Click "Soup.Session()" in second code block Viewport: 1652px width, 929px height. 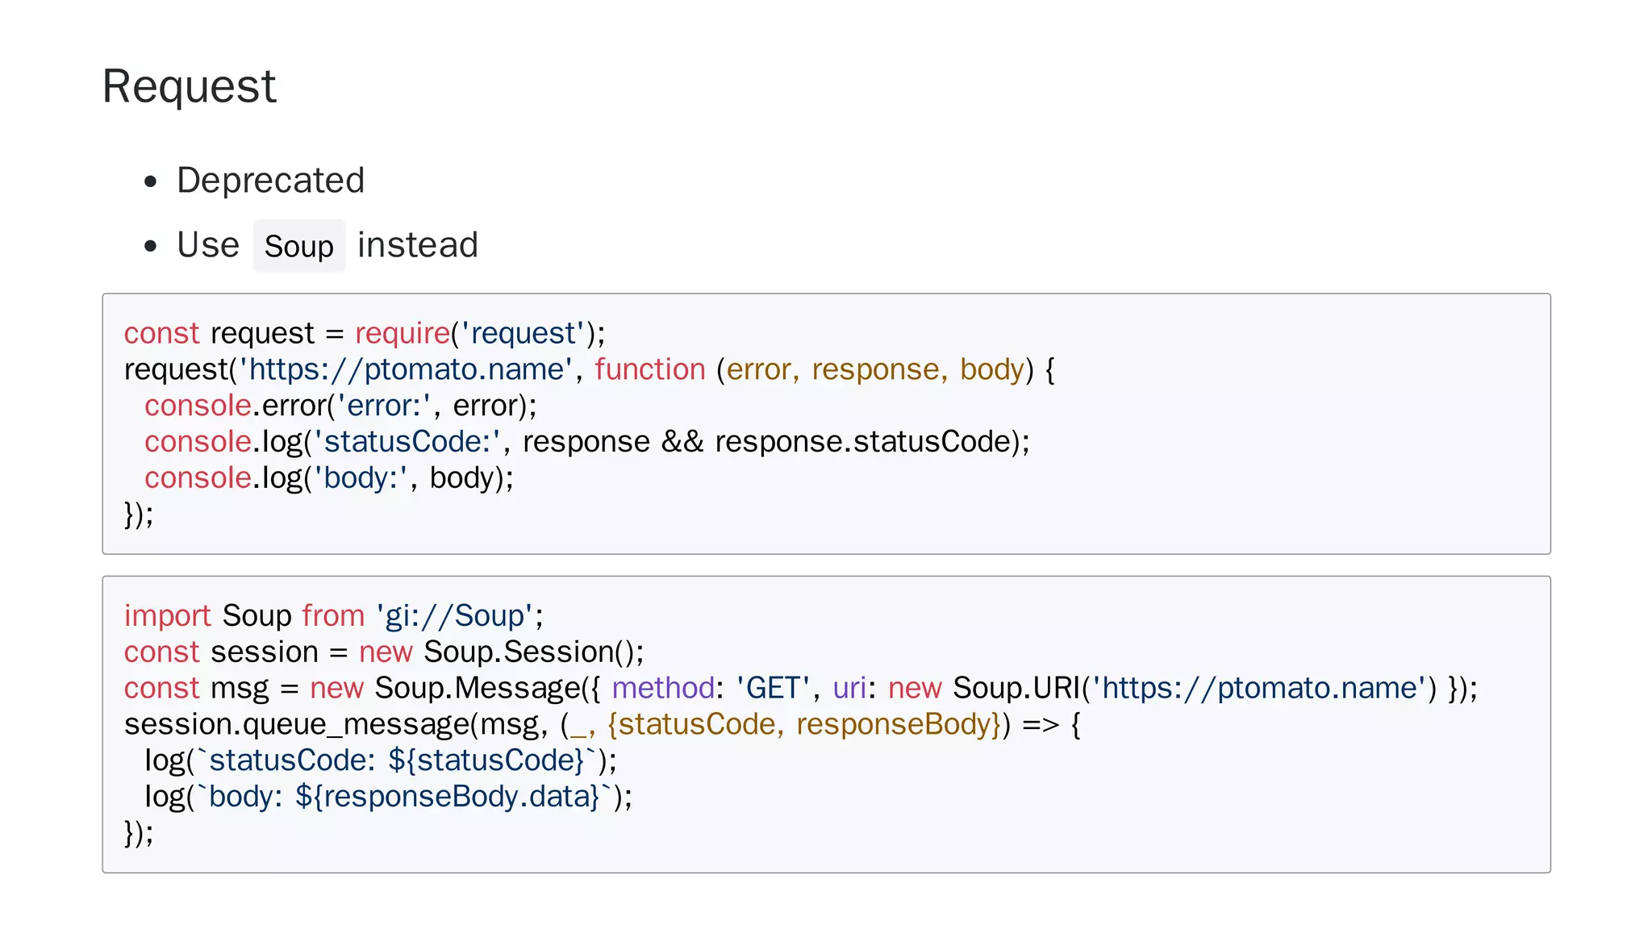point(533,652)
